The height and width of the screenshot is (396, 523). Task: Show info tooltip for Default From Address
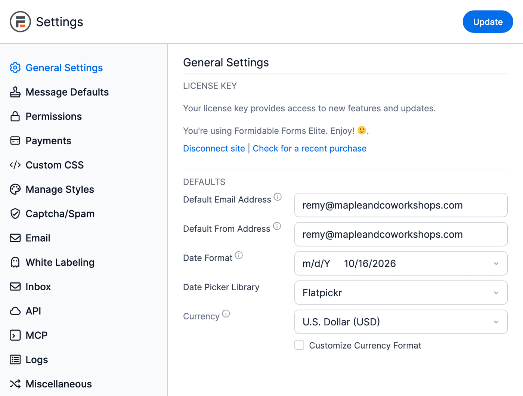(x=277, y=226)
